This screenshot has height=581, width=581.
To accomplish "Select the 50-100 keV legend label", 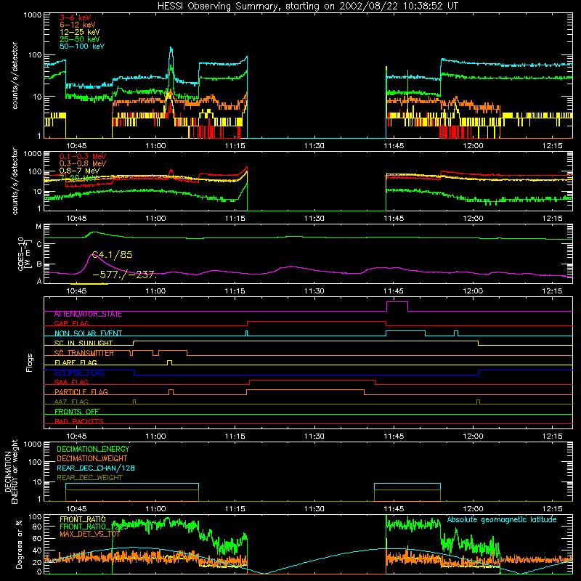I will (82, 46).
